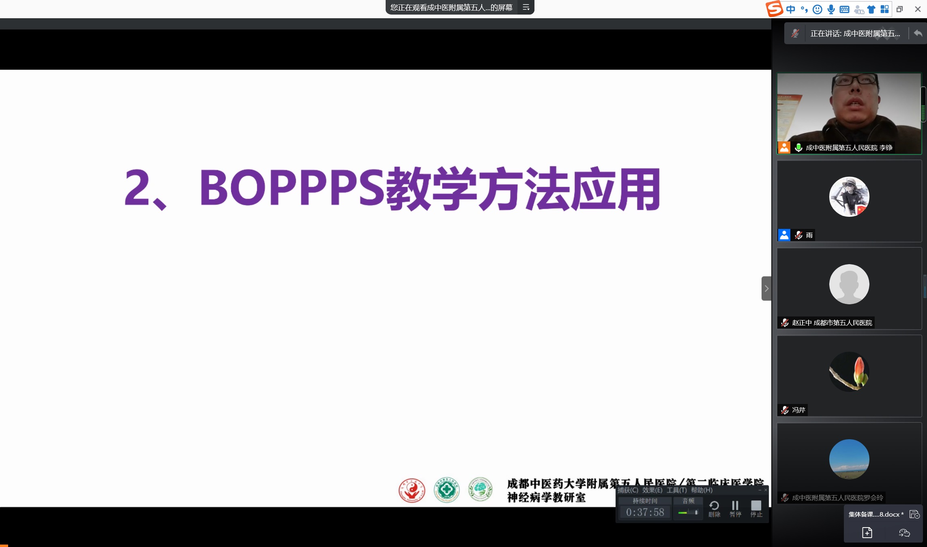
Task: Click the new document plus icon
Action: [867, 532]
